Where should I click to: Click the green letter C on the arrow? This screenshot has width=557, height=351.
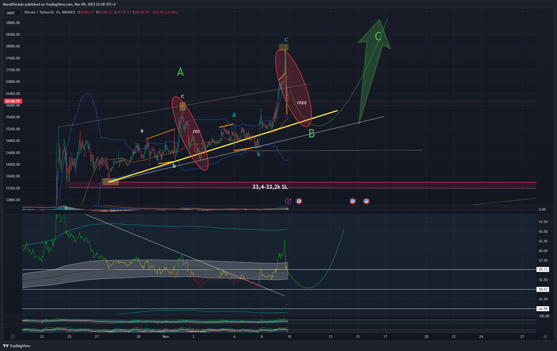point(378,36)
